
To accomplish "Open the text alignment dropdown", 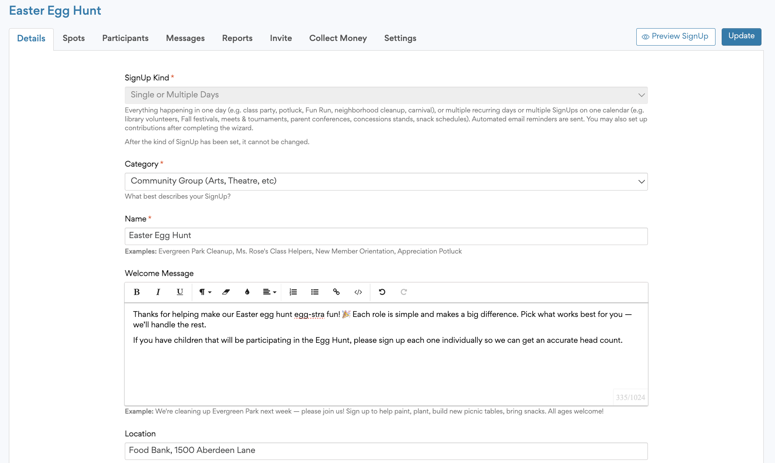I will click(269, 292).
